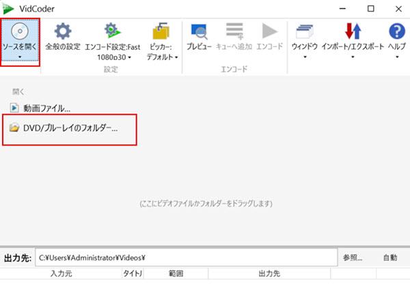This screenshot has height=295, width=410.
Task: Click the キューへ追加 icon
Action: [x=236, y=31]
